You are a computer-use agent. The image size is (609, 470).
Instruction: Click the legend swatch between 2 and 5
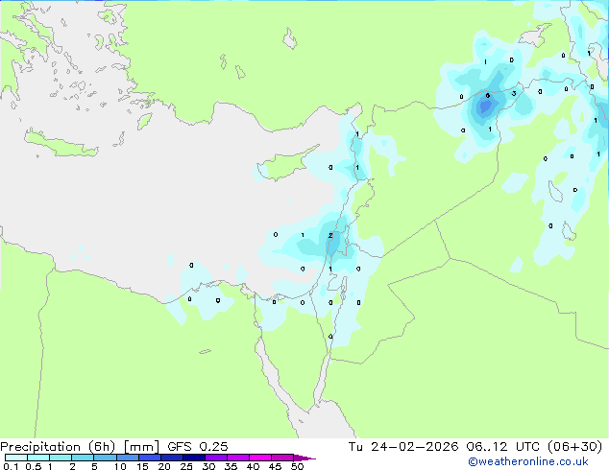click(x=83, y=458)
